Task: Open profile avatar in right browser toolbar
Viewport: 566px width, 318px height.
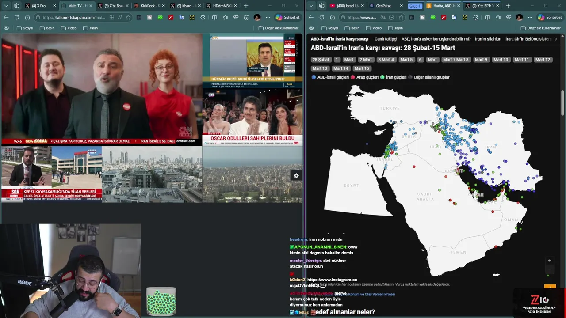Action: tap(519, 17)
